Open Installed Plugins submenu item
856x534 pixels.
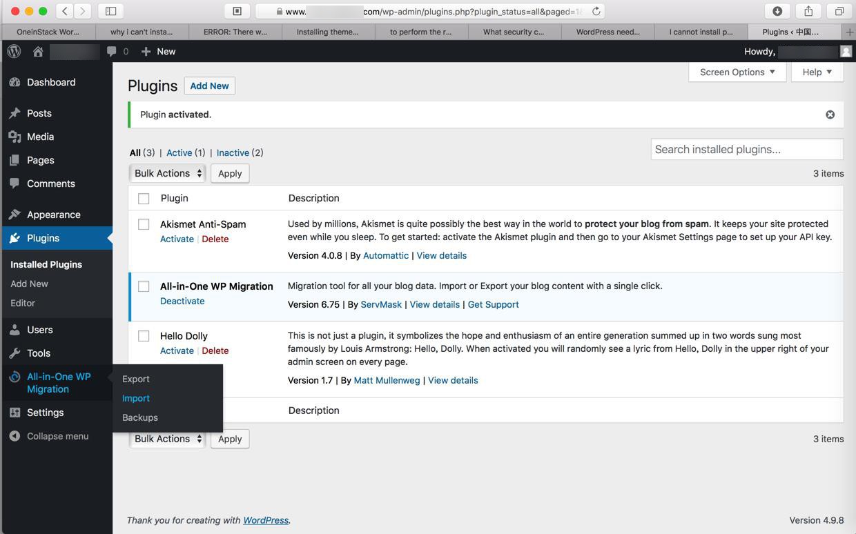coord(46,264)
